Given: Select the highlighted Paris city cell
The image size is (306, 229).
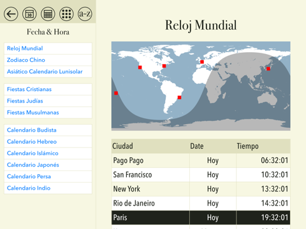Looking at the screenshot, I should [150, 218].
